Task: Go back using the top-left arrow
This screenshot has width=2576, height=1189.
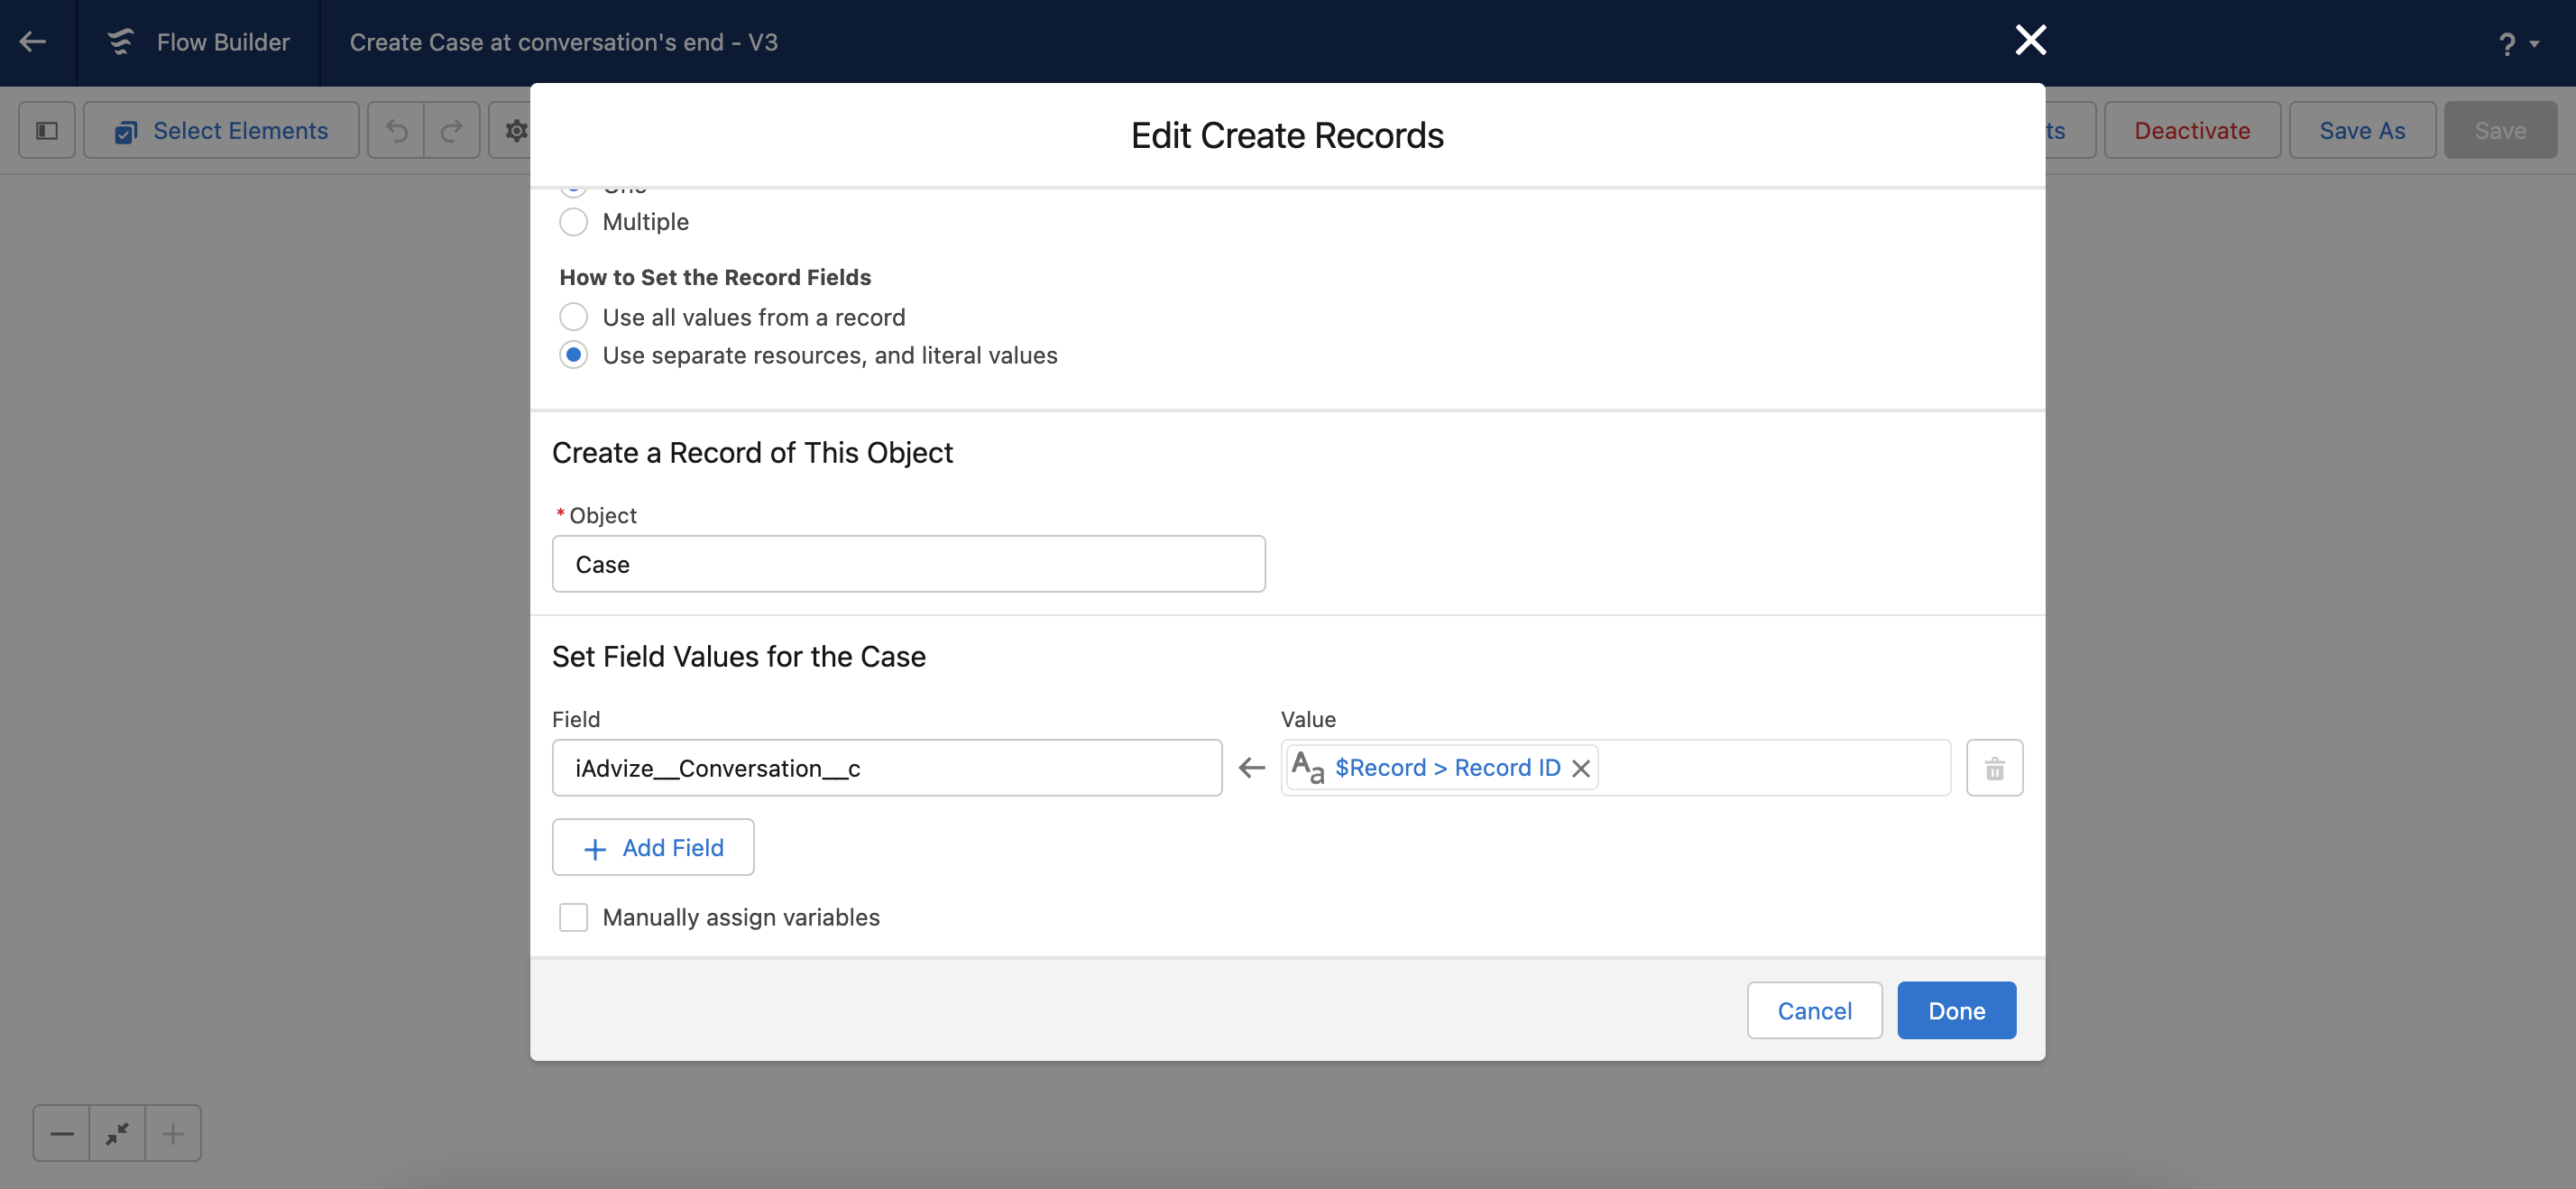Action: point(33,42)
